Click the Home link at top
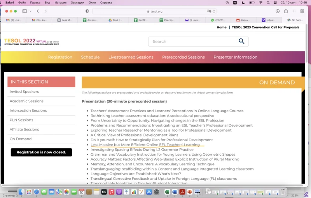The width and height of the screenshot is (311, 198). (221, 27)
